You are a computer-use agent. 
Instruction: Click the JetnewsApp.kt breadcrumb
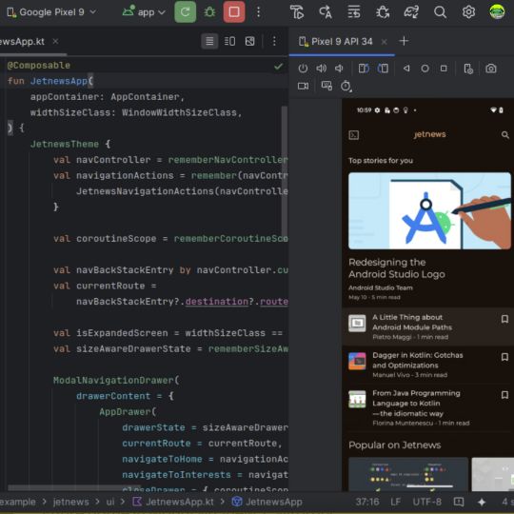(x=172, y=502)
